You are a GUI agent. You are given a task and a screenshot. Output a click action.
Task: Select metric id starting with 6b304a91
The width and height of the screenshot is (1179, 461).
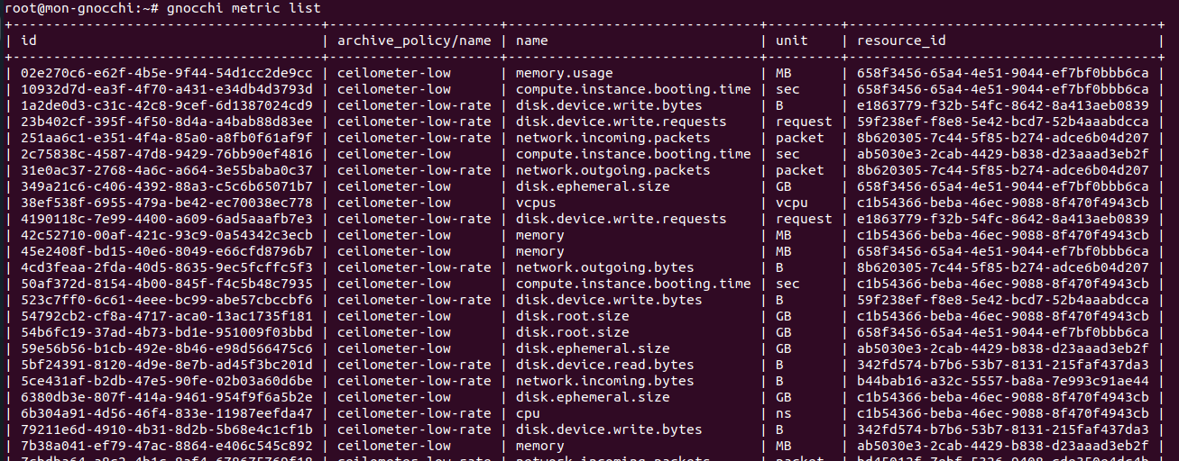click(166, 413)
